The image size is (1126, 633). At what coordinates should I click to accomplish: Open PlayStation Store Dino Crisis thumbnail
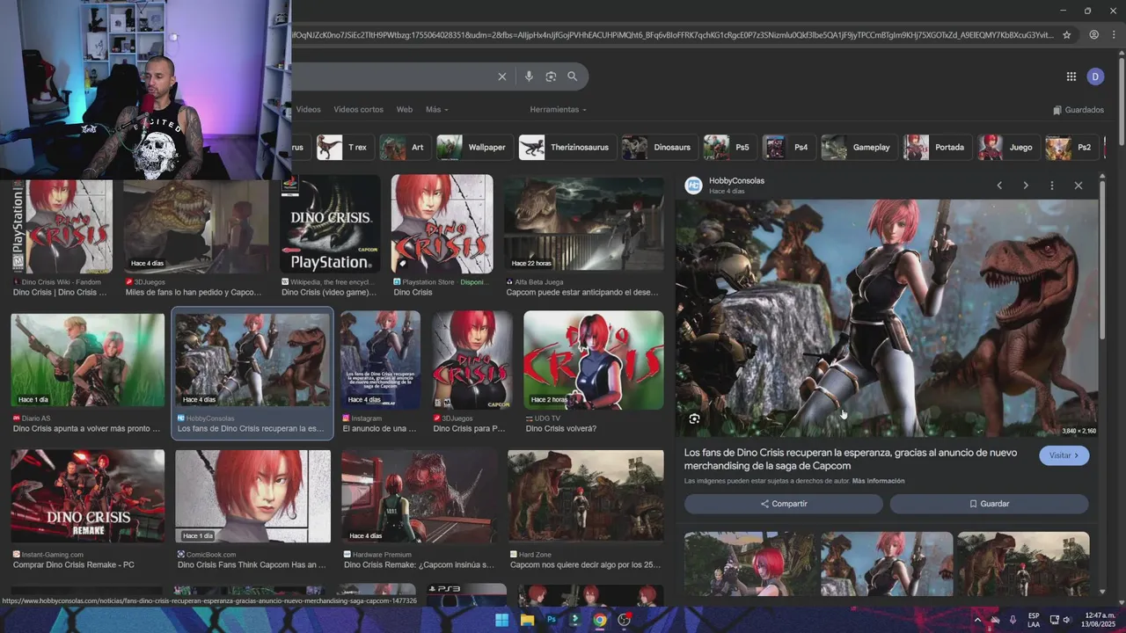(x=442, y=224)
